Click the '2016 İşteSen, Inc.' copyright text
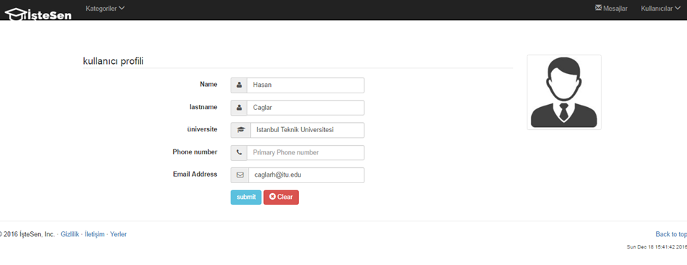This screenshot has height=265, width=687. pyautogui.click(x=27, y=234)
